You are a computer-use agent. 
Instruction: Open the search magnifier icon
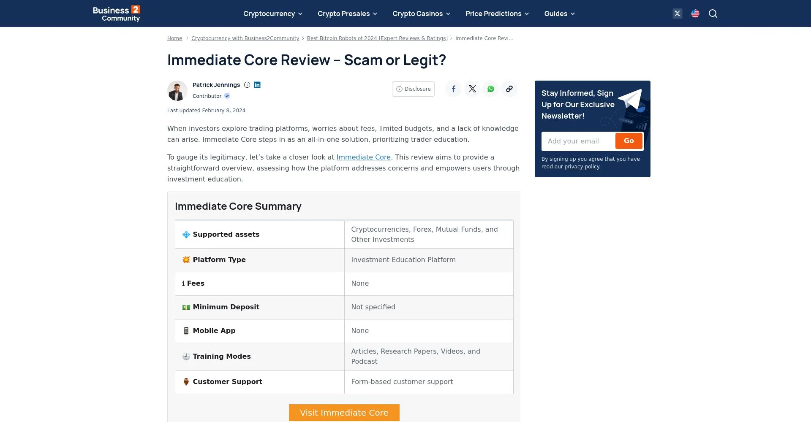[x=713, y=14]
